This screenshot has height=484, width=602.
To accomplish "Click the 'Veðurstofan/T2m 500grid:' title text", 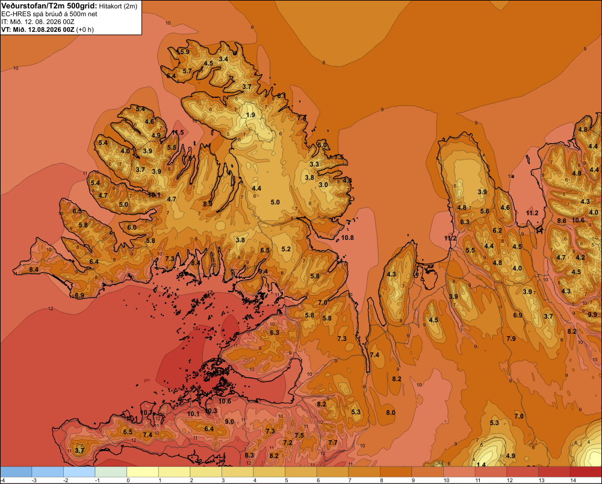I will (49, 5).
